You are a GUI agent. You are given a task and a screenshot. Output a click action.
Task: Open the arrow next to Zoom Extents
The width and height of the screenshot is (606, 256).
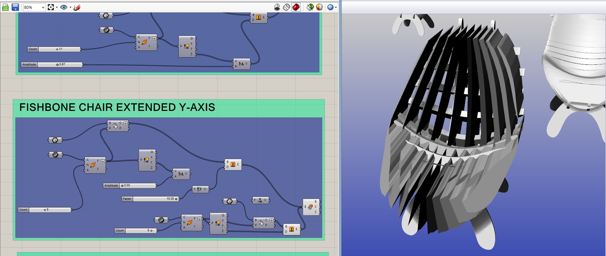[57, 7]
